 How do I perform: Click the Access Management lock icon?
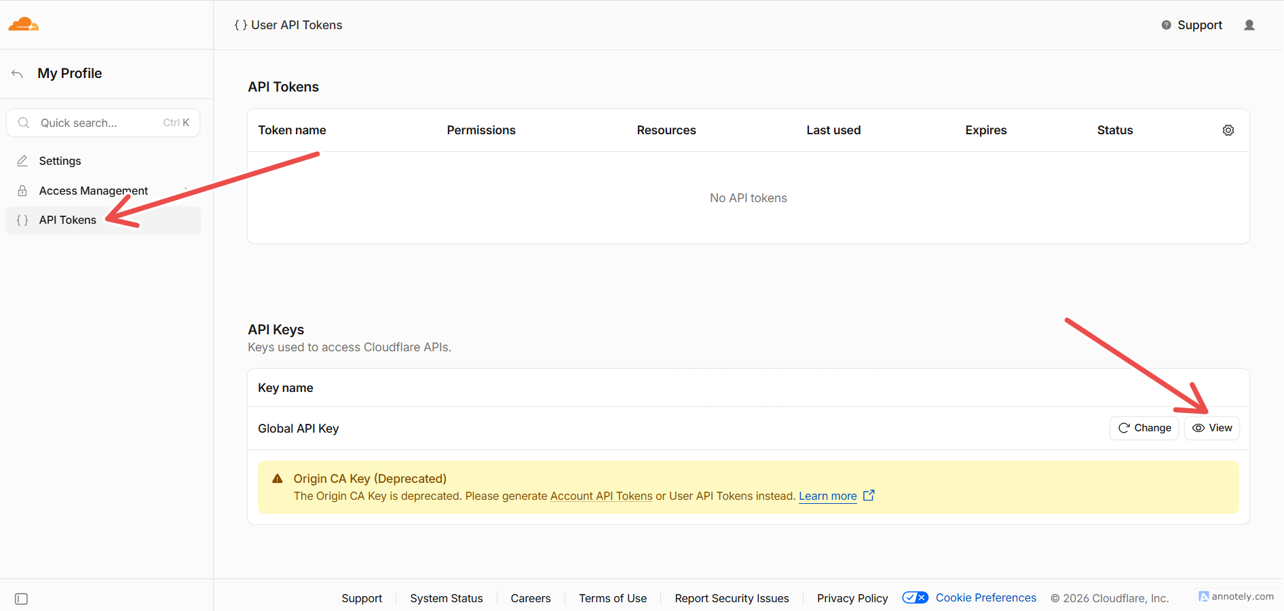click(x=22, y=191)
